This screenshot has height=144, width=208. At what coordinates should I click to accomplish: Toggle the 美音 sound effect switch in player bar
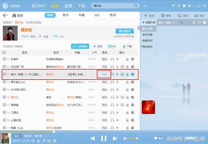pos(159,138)
